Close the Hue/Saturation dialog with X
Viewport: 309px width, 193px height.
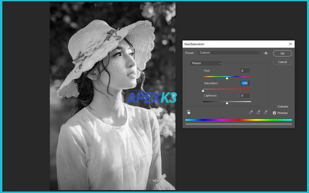click(x=290, y=44)
